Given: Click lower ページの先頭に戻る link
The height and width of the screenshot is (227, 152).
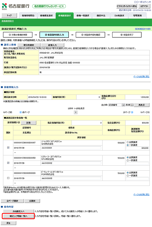Looking at the screenshot, I should 141,195.
